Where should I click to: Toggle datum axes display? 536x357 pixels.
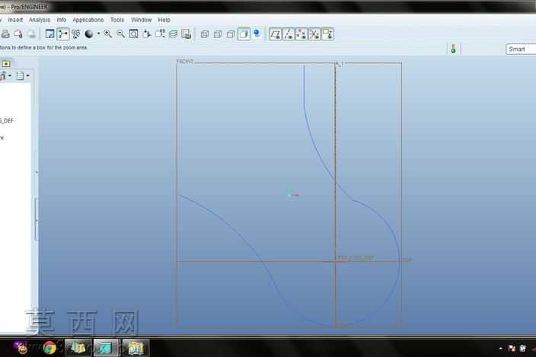(289, 34)
